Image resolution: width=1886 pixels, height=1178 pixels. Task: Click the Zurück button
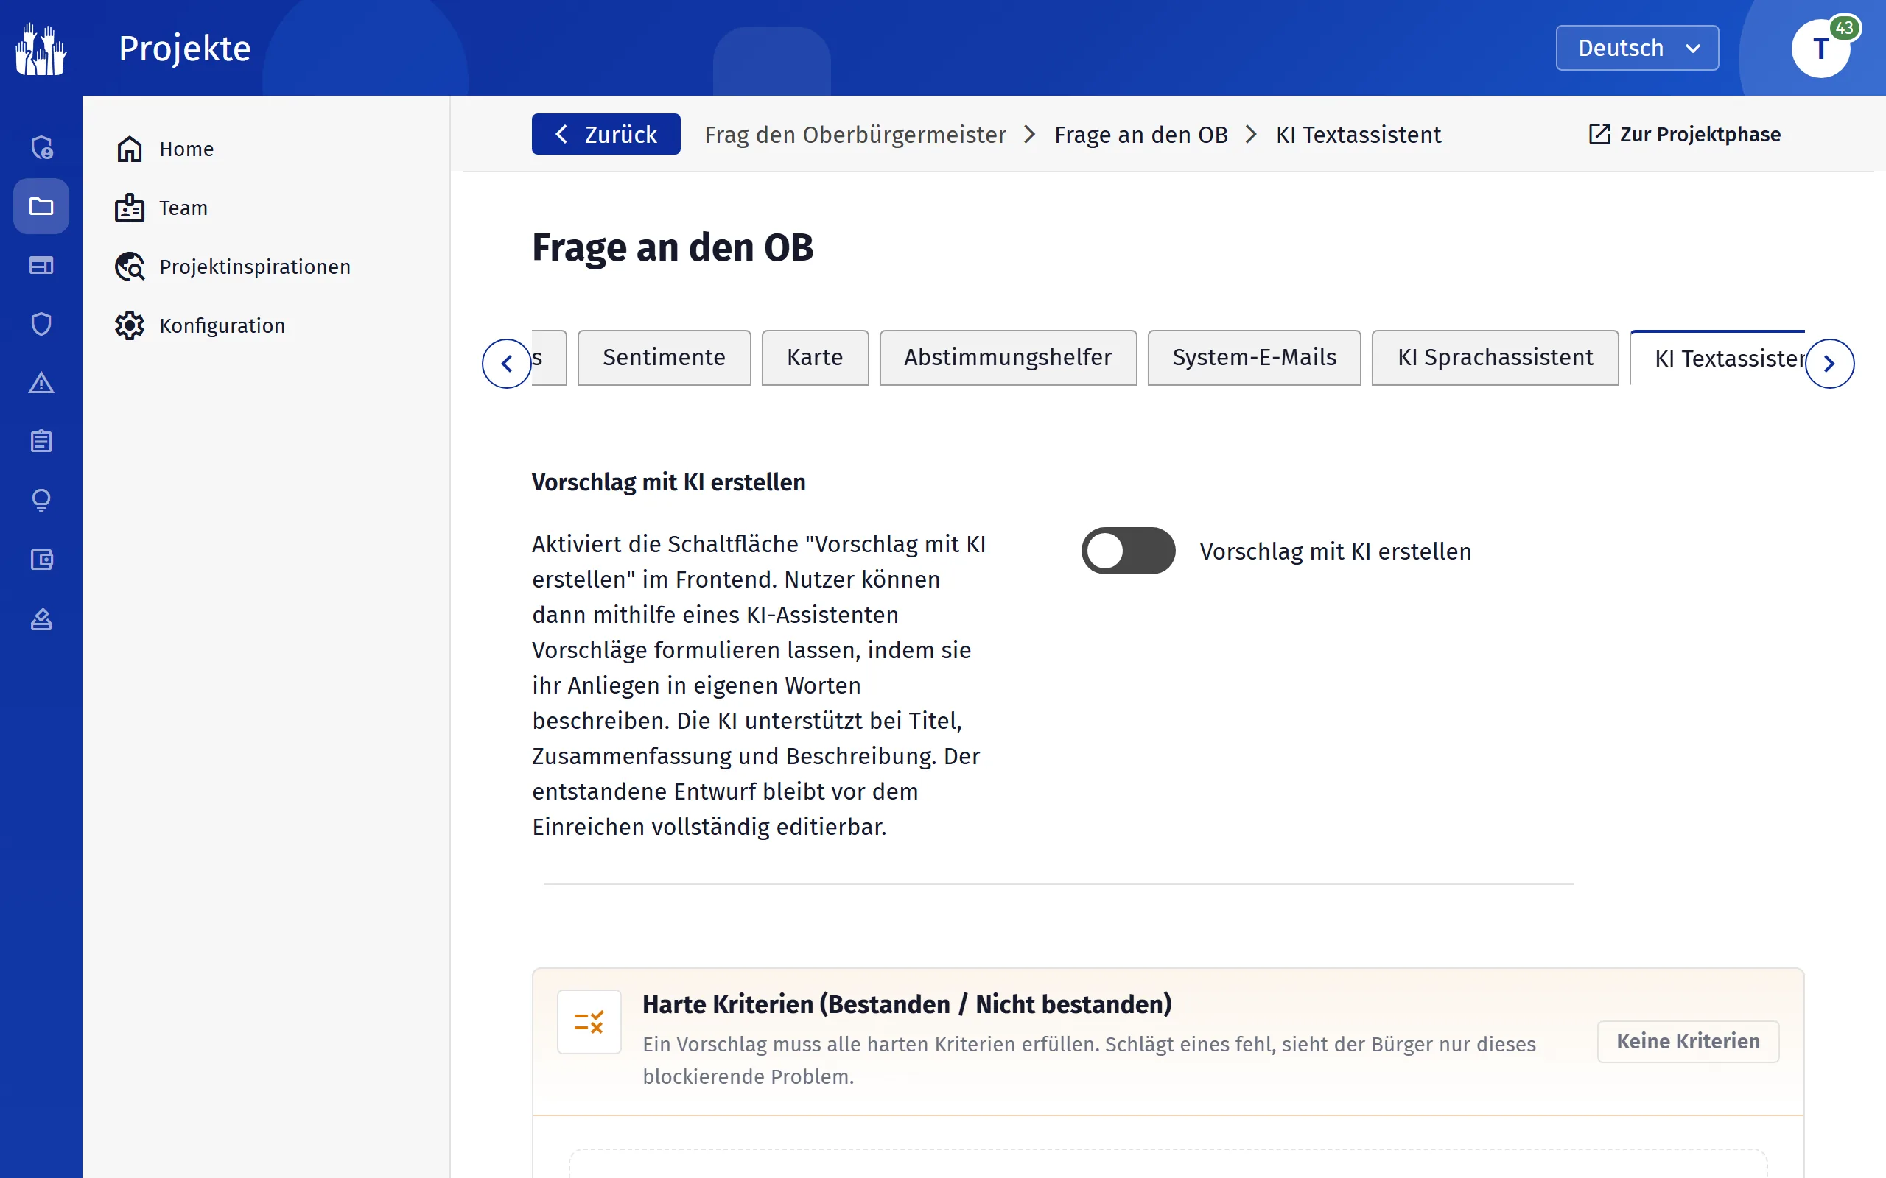[606, 134]
